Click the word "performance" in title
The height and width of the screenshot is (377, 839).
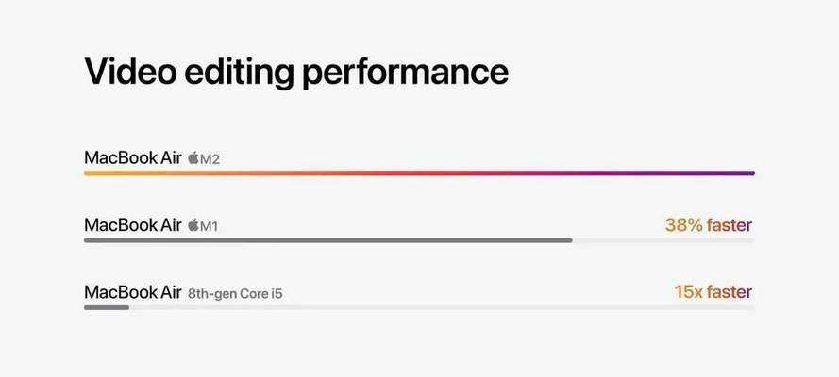(405, 74)
